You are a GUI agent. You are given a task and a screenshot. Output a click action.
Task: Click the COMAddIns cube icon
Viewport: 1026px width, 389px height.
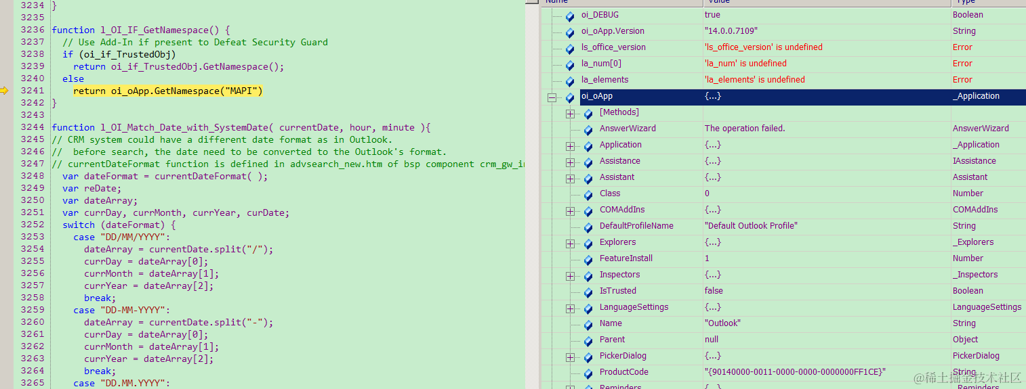588,211
